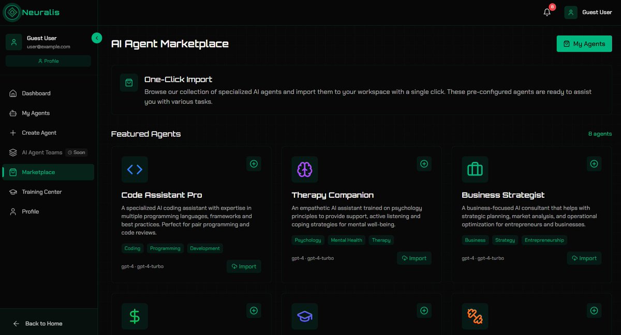Viewport: 621px width, 335px height.
Task: Click the Business Strategist briefcase icon
Action: pyautogui.click(x=475, y=169)
